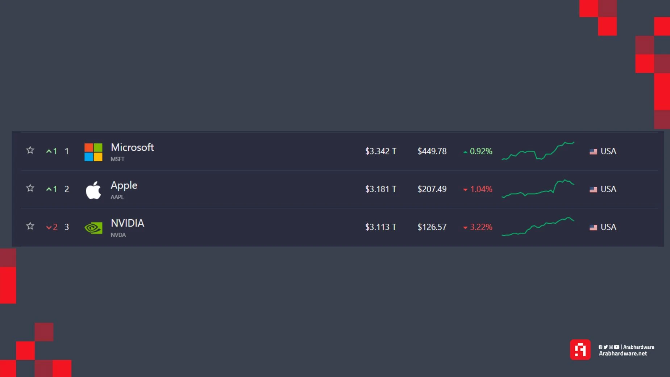The height and width of the screenshot is (377, 670).
Task: Click the 0.92% daily change
Action: click(481, 151)
